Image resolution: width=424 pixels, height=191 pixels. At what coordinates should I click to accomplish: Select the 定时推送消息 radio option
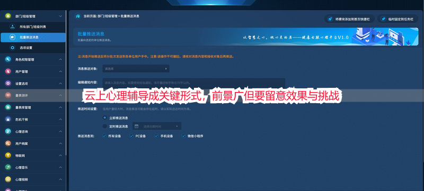tap(105, 126)
